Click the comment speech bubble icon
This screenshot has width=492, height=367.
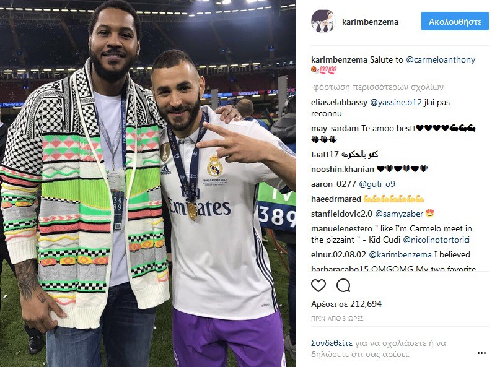point(343,285)
